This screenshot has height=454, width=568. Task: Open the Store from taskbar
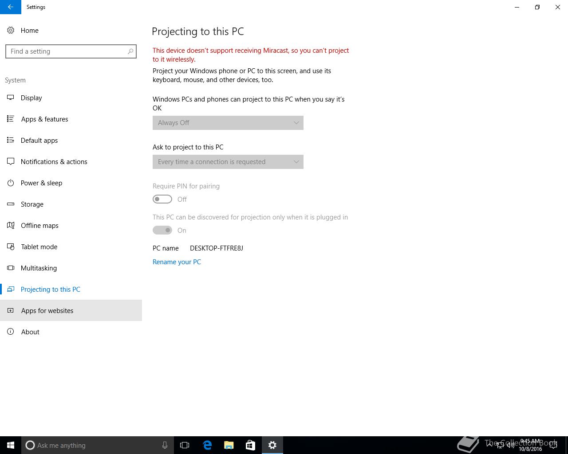(x=250, y=445)
